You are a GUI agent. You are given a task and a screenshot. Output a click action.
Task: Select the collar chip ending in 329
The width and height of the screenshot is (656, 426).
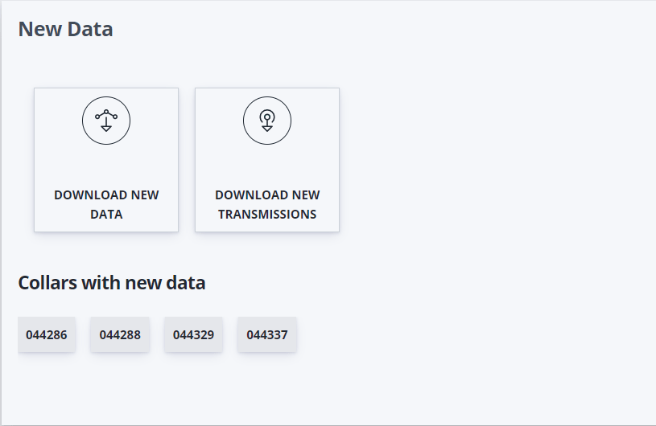click(x=193, y=334)
